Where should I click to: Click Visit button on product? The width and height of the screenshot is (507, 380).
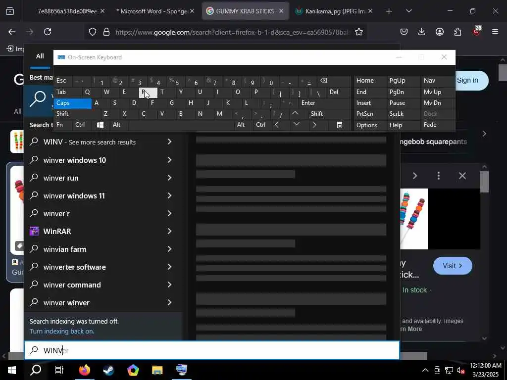pos(453,266)
